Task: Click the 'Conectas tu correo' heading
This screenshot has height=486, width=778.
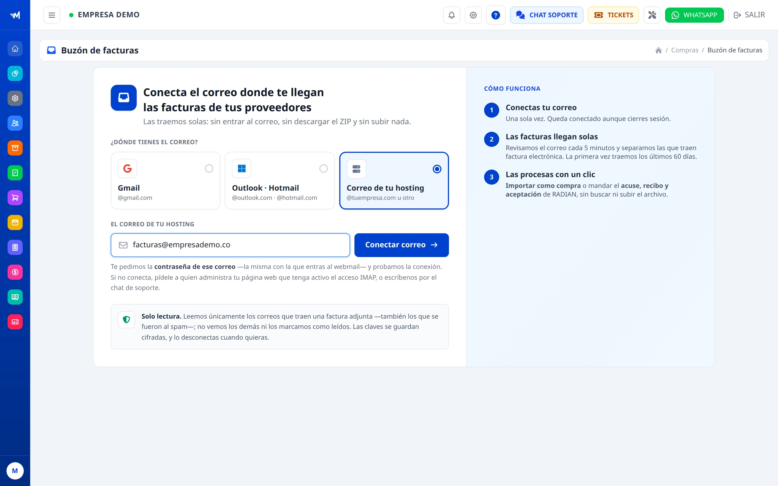Action: coord(541,108)
